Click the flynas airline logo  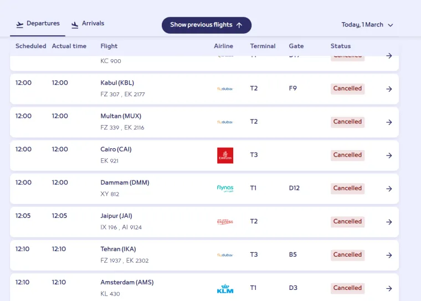point(225,189)
